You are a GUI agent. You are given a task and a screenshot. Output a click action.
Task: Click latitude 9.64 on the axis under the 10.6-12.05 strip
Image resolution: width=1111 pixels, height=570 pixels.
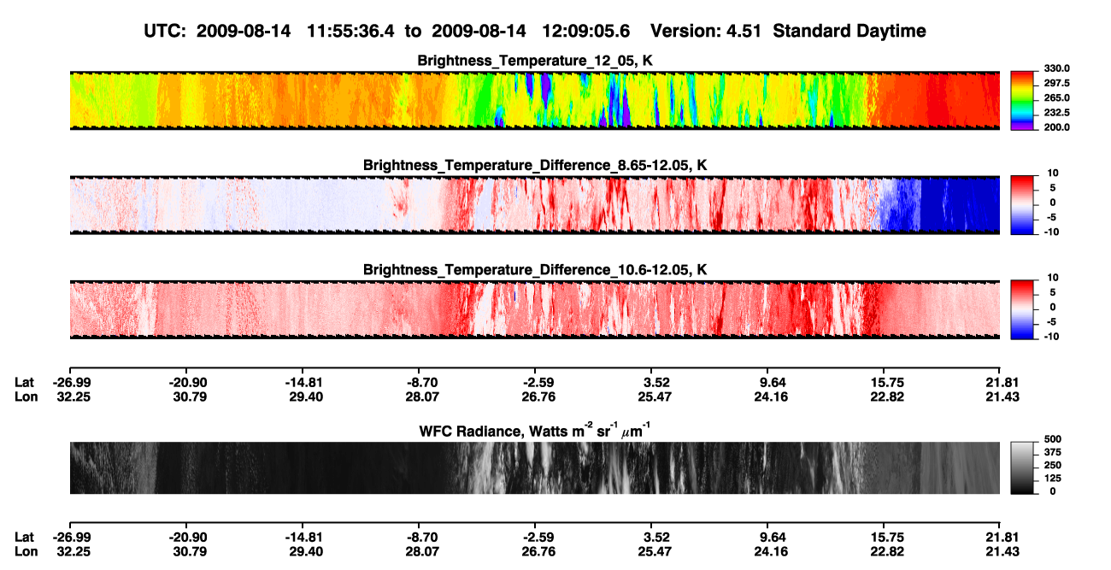[773, 383]
